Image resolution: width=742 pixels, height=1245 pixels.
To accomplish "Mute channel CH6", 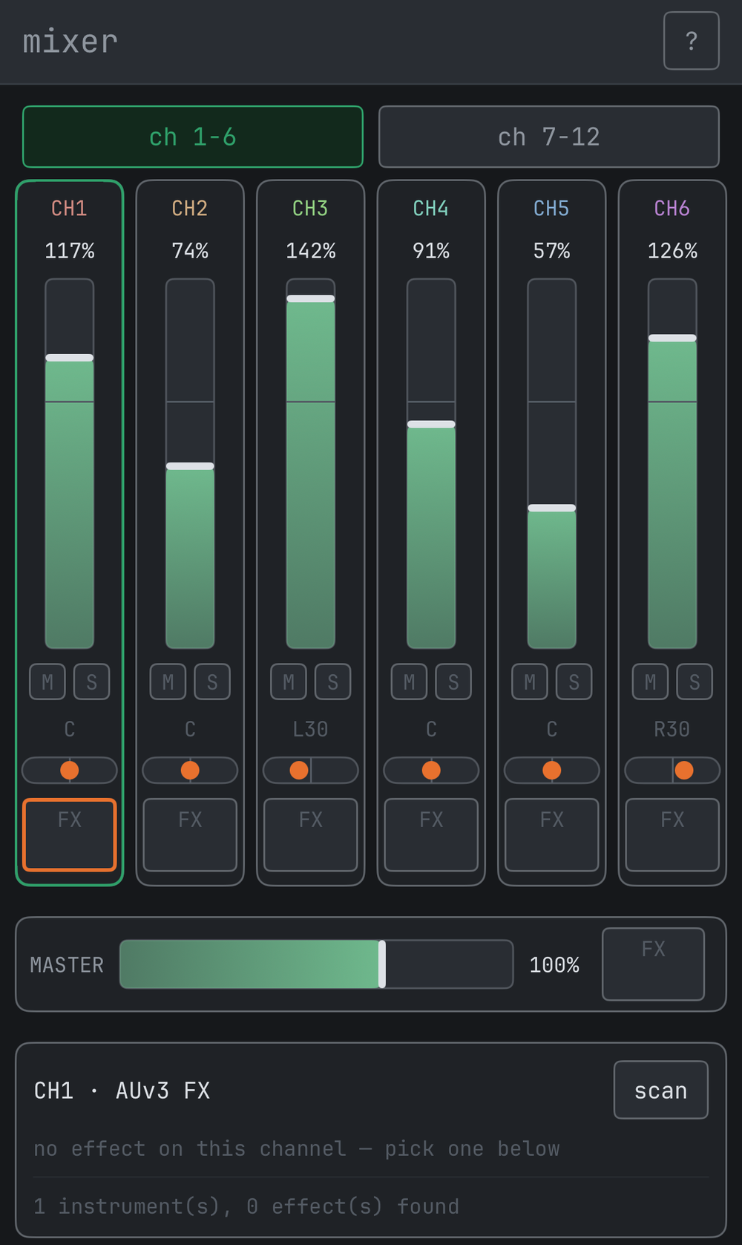I will (650, 682).
